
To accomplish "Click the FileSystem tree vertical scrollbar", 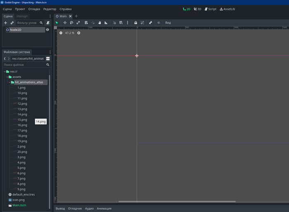I will 50,142.
